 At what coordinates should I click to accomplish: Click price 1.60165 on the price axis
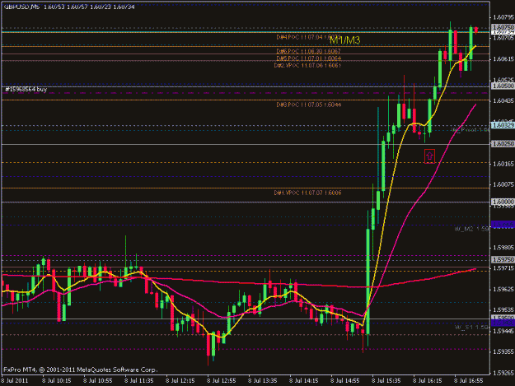pos(503,164)
